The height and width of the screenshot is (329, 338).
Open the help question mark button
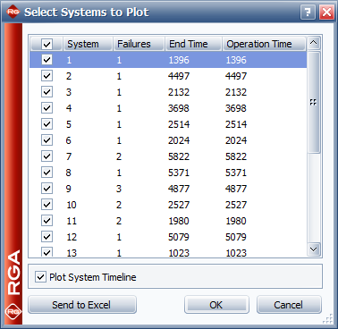point(308,13)
